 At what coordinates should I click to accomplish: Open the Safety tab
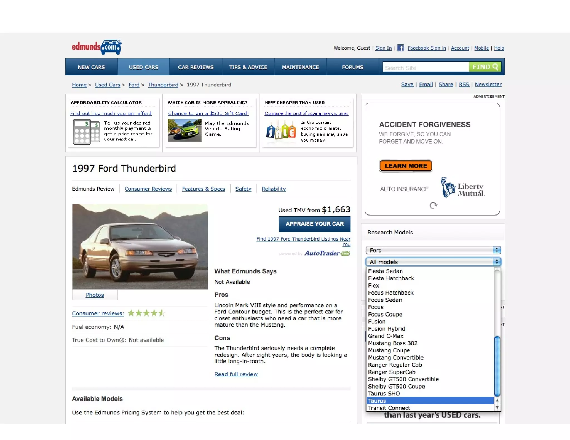(243, 189)
